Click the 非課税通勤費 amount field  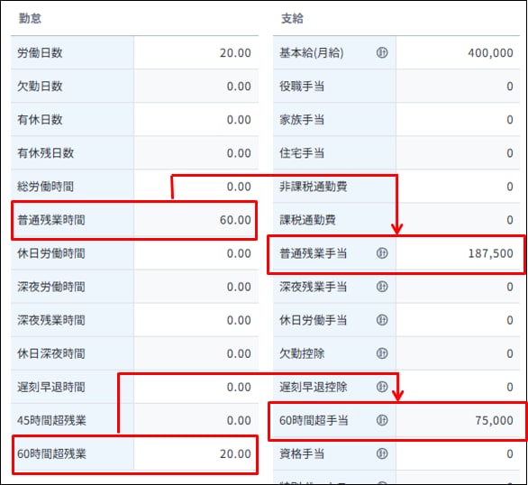458,187
